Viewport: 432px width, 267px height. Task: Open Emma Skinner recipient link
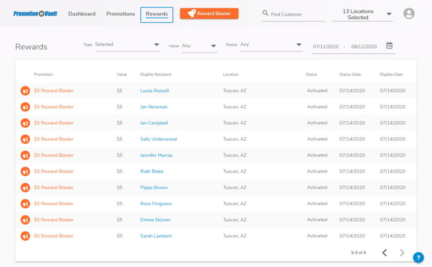[x=155, y=220]
